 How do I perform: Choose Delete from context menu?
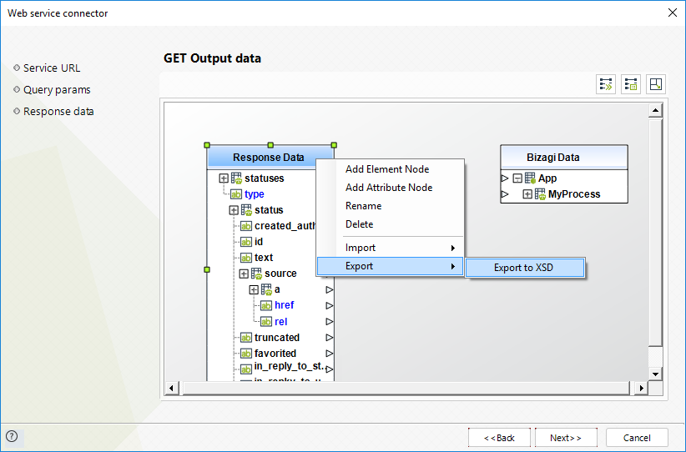pyautogui.click(x=360, y=224)
